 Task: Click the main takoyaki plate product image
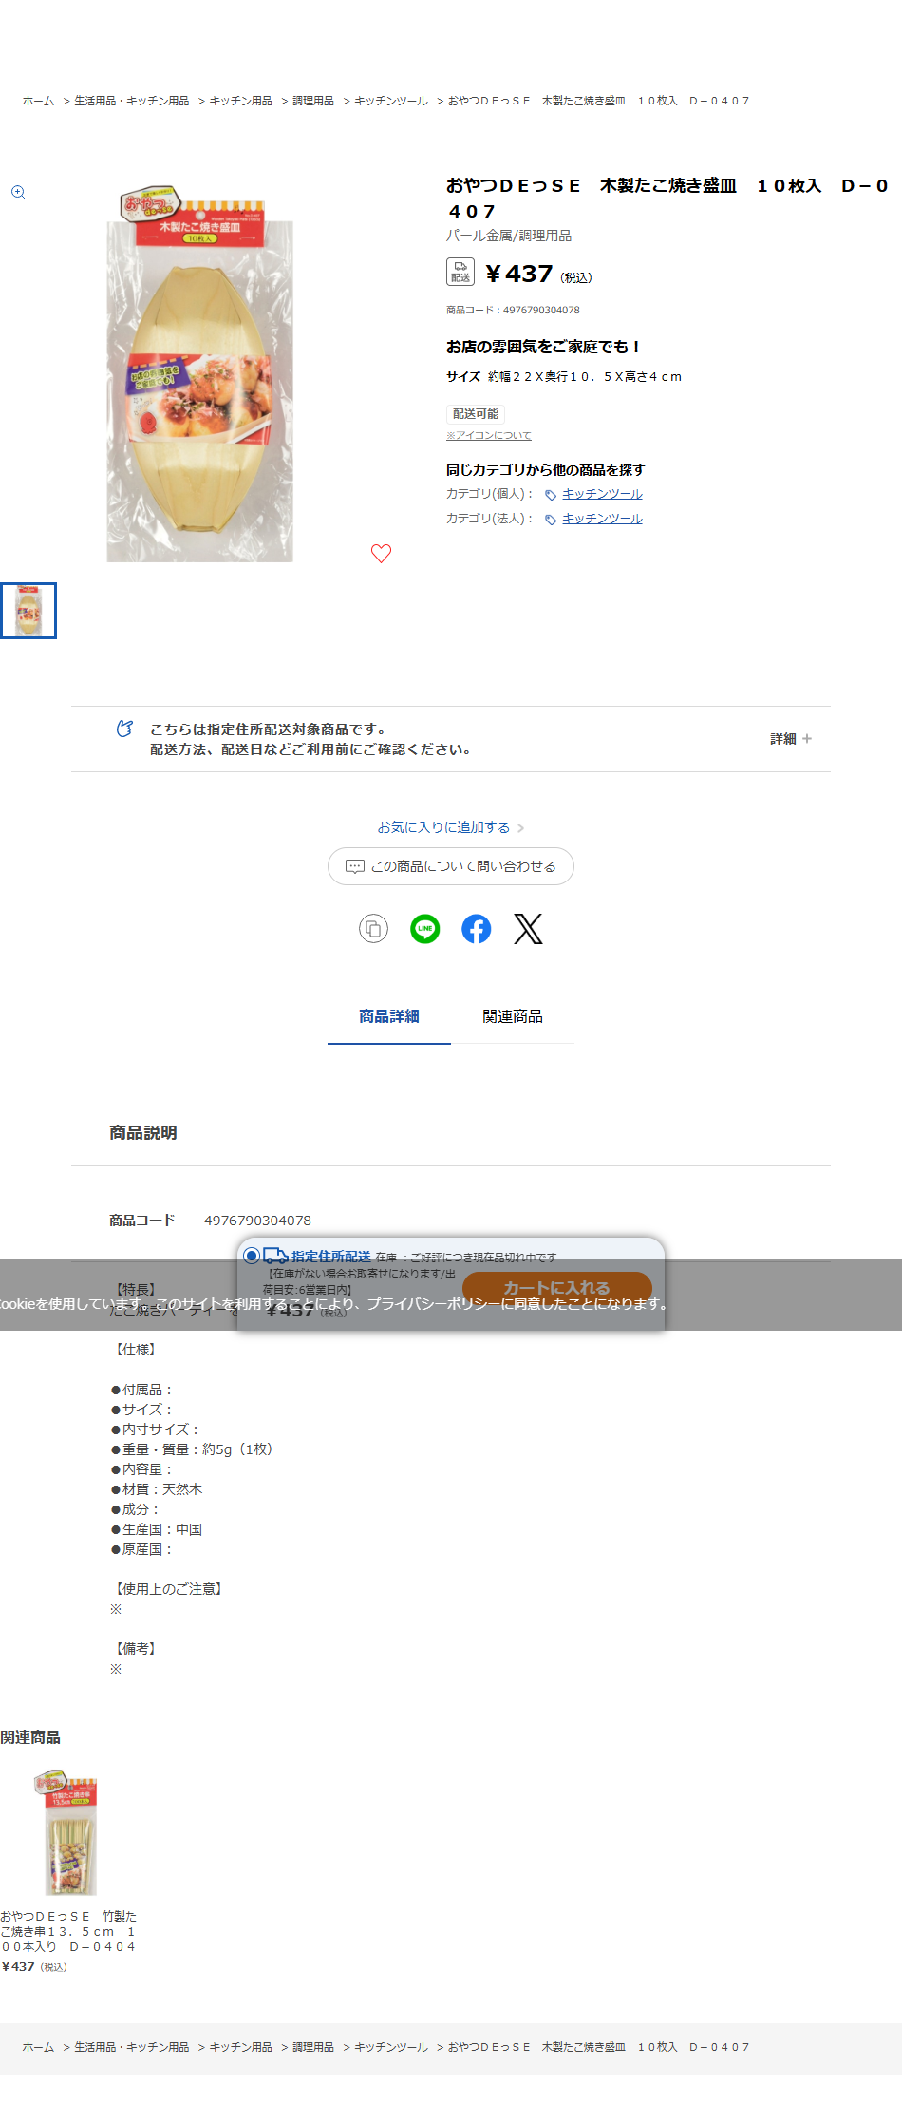tap(199, 374)
